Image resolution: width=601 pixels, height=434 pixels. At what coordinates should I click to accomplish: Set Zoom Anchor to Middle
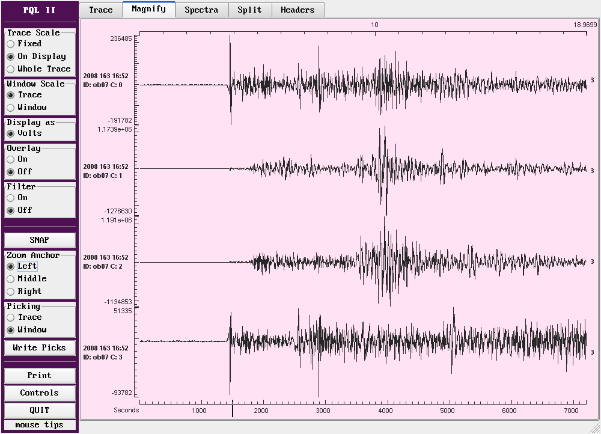(x=11, y=279)
